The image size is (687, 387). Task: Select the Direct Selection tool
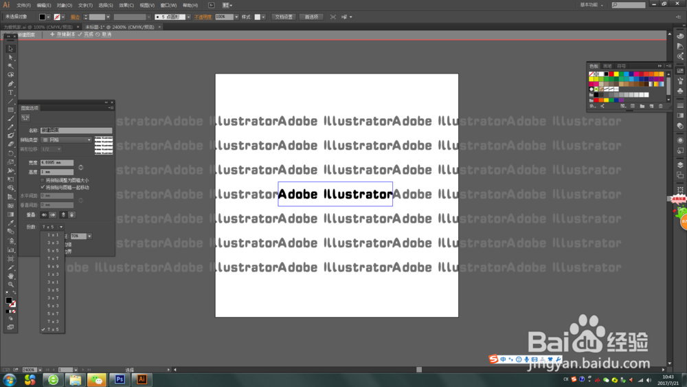click(x=10, y=58)
